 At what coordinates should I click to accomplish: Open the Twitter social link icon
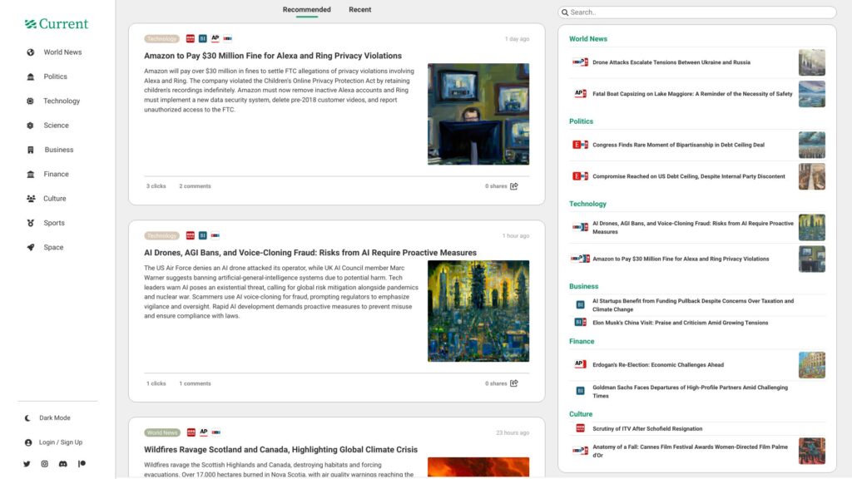(x=27, y=464)
